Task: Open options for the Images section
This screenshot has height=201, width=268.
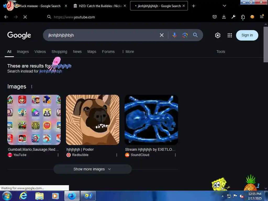Action: (x=32, y=87)
